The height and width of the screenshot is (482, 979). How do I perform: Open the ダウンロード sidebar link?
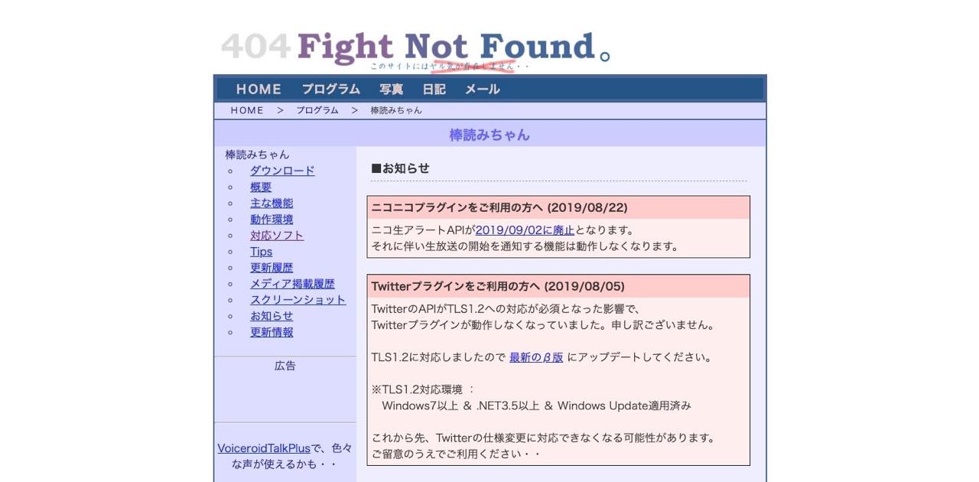coord(282,171)
